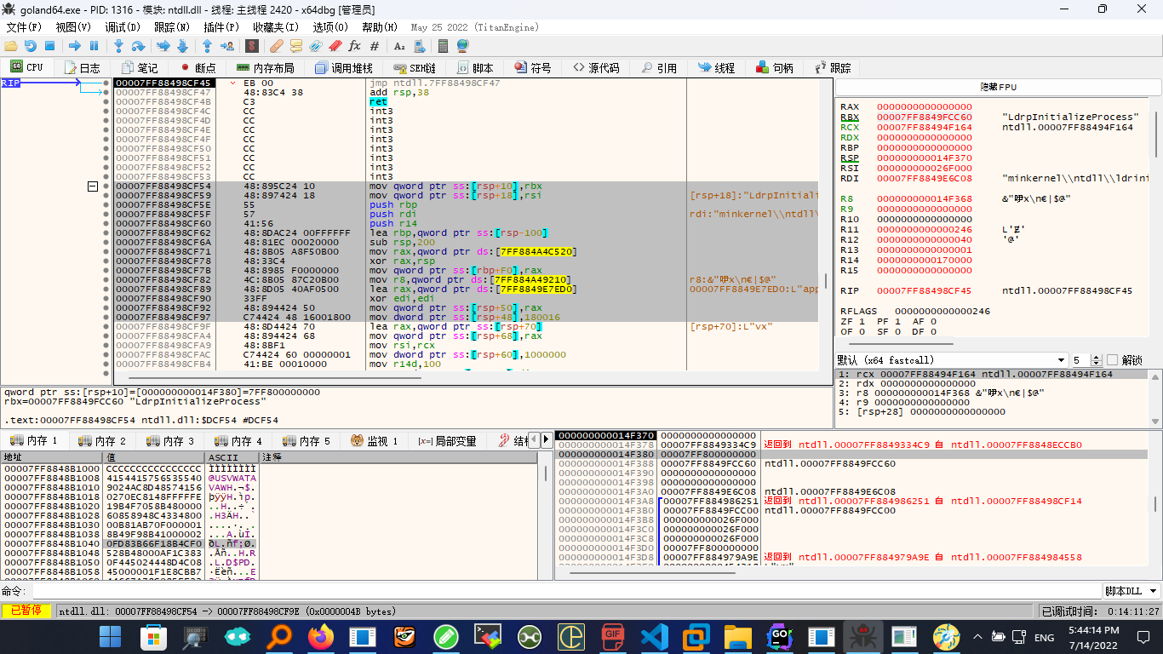This screenshot has height=654, width=1163.
Task: Click the globe toolbar icon
Action: [462, 46]
